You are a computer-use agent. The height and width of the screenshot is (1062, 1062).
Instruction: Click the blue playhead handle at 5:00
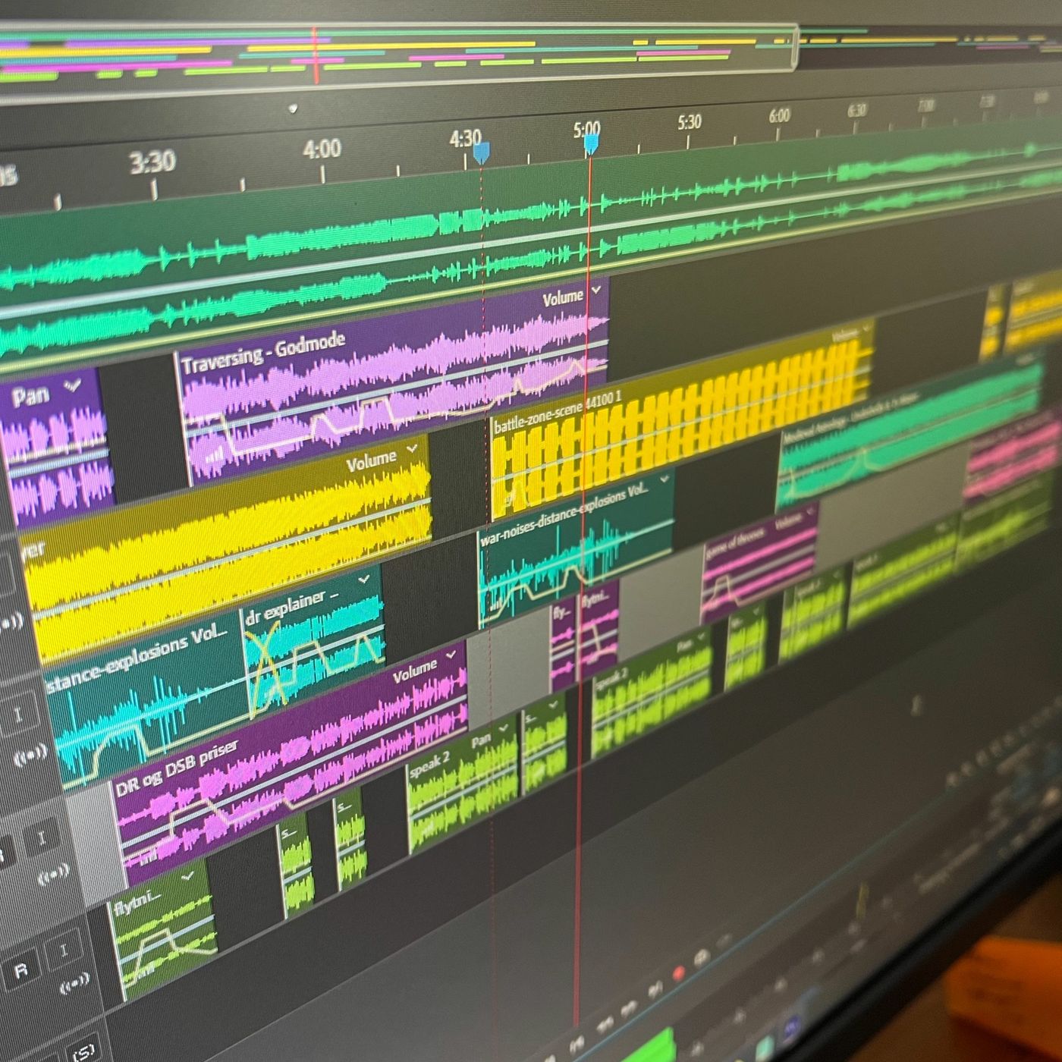[x=591, y=145]
